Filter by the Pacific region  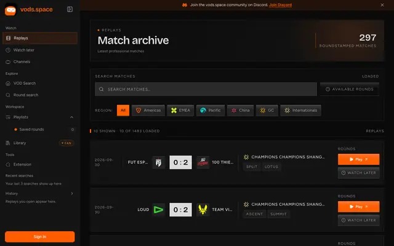(x=211, y=111)
